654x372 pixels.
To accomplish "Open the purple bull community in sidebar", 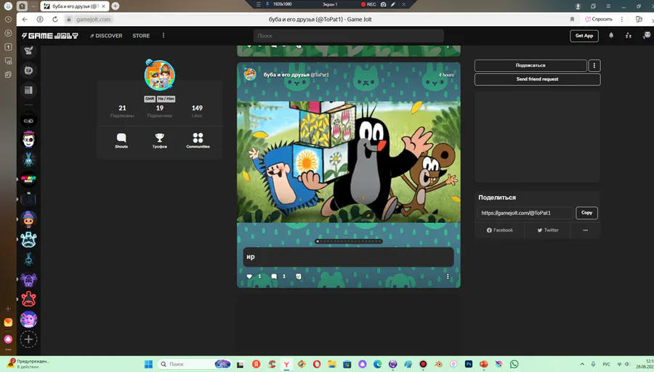I will pyautogui.click(x=28, y=280).
